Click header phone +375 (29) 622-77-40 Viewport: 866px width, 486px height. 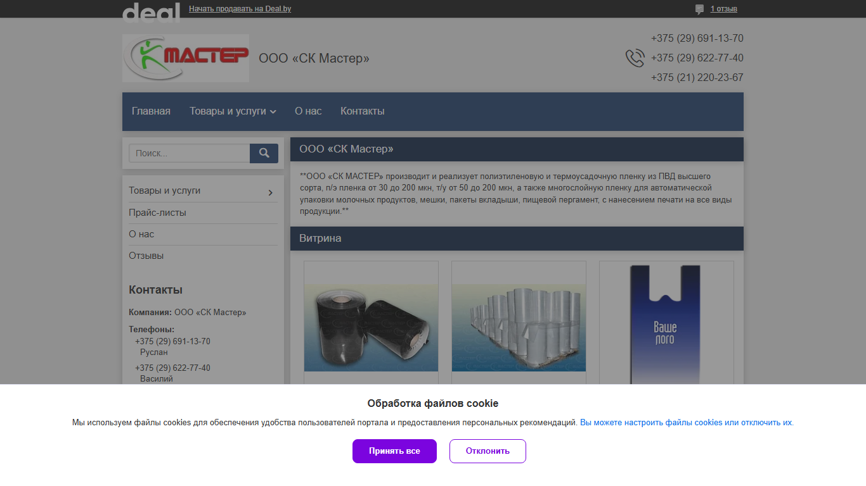697,58
